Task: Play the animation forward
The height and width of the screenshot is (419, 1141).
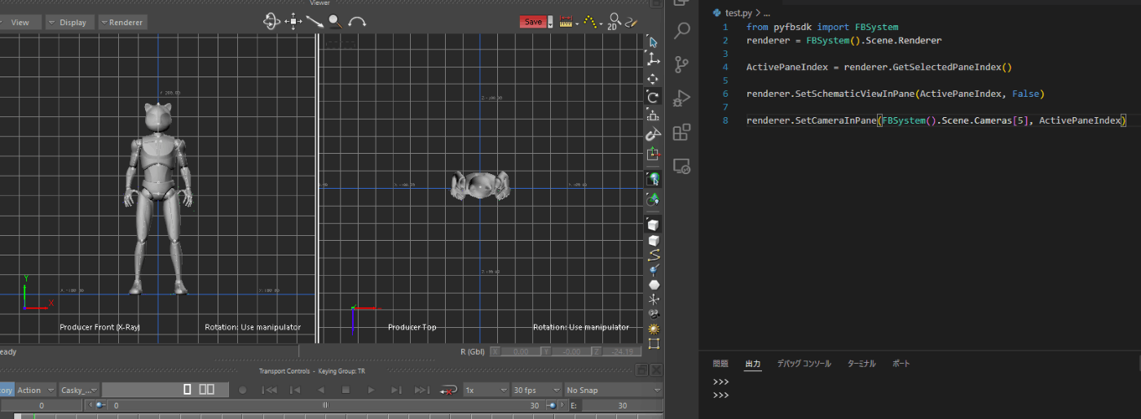Action: pyautogui.click(x=371, y=391)
